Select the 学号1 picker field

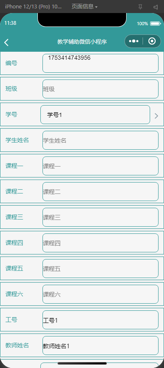(x=95, y=114)
